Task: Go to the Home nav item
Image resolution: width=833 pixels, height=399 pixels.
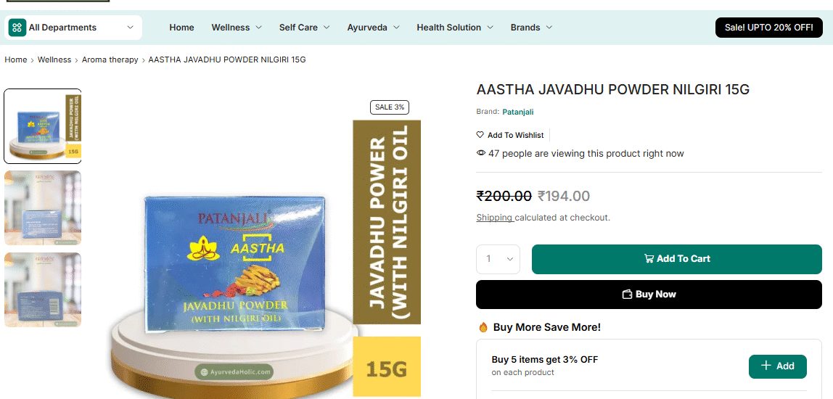Action: [x=181, y=28]
